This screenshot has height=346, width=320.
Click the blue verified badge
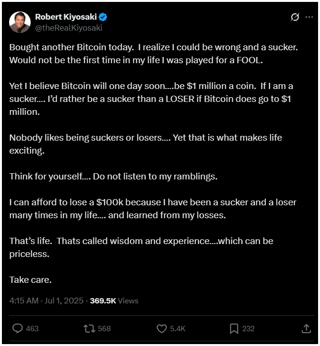(x=103, y=17)
